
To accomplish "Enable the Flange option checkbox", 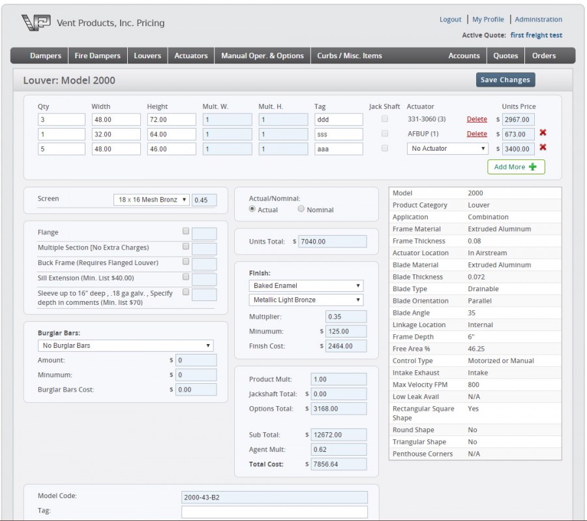I will tap(186, 231).
